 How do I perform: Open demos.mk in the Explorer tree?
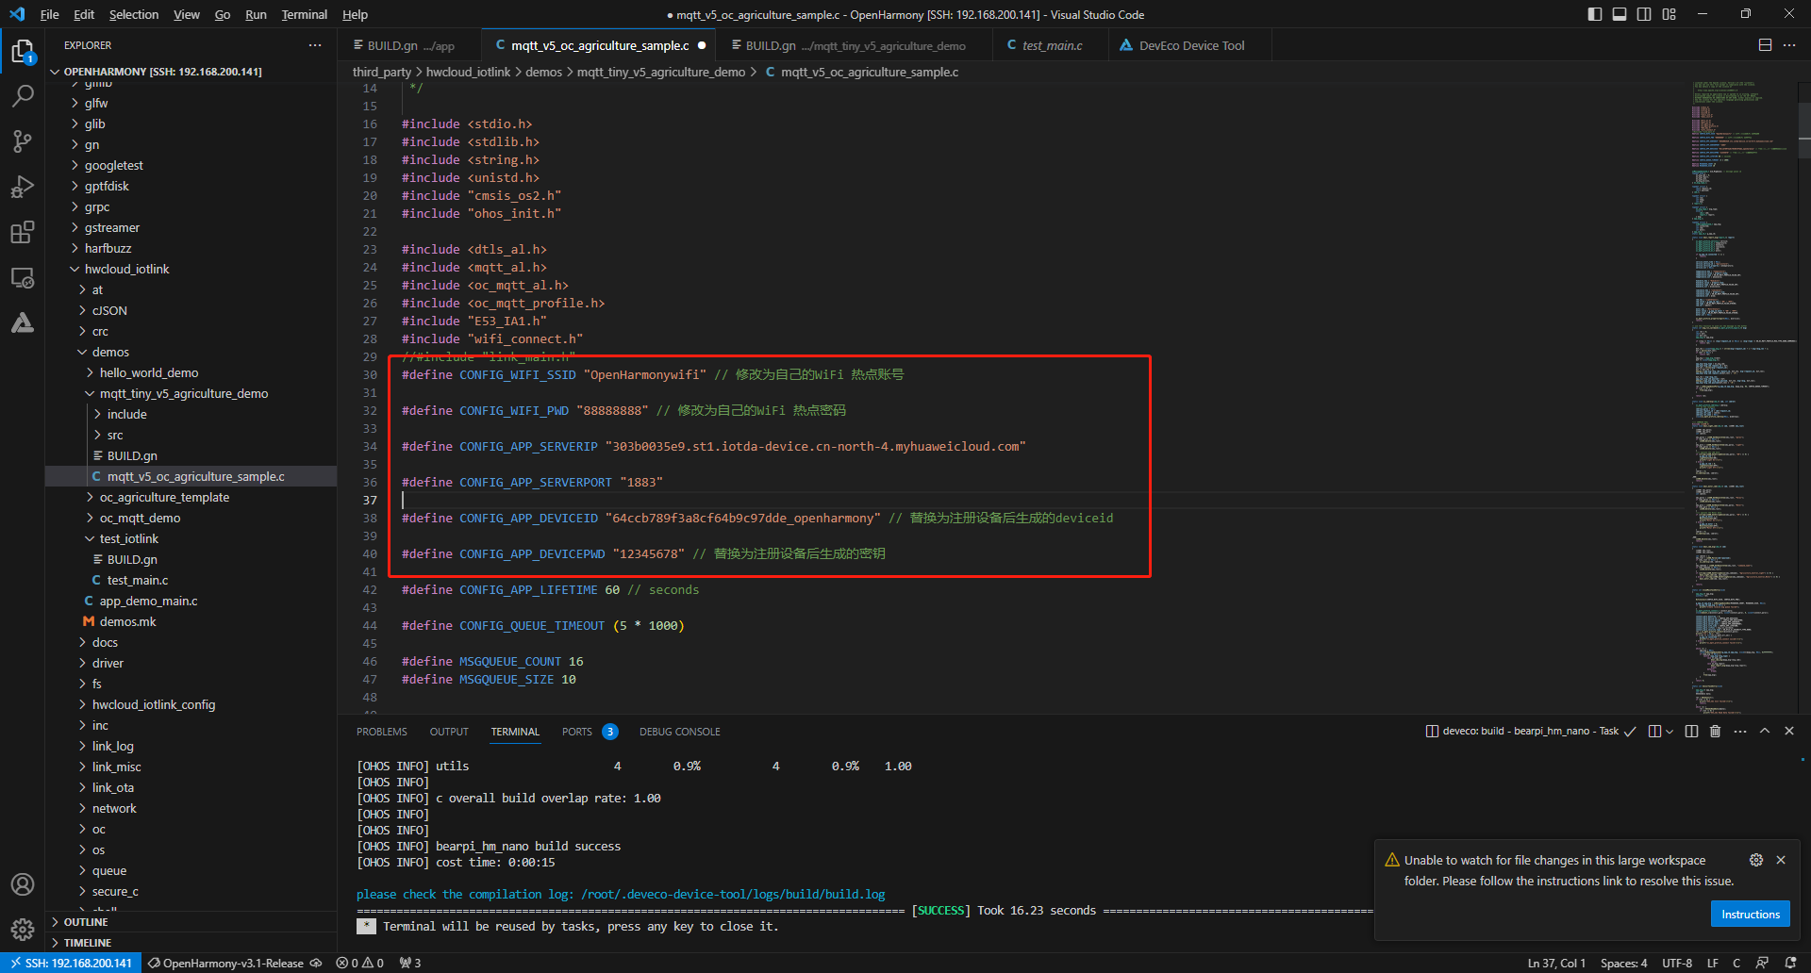128,622
